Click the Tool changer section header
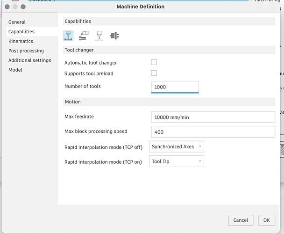 169,50
